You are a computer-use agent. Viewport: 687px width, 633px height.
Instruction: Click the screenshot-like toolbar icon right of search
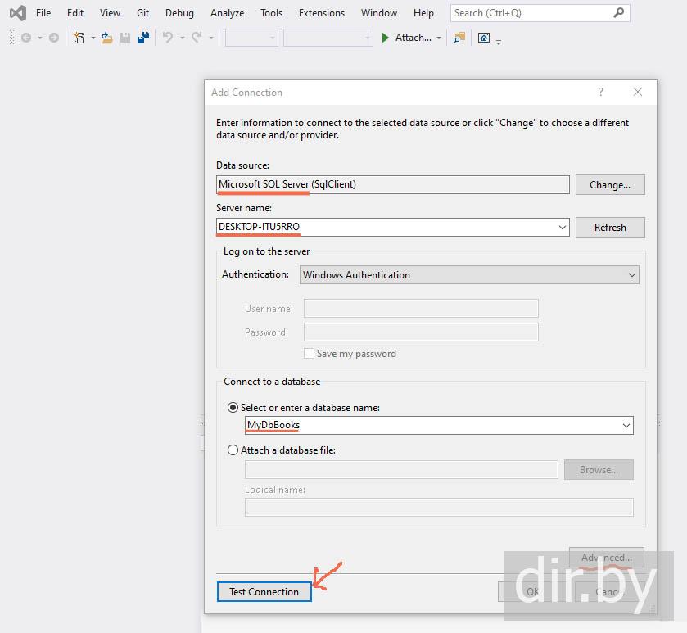pos(484,38)
